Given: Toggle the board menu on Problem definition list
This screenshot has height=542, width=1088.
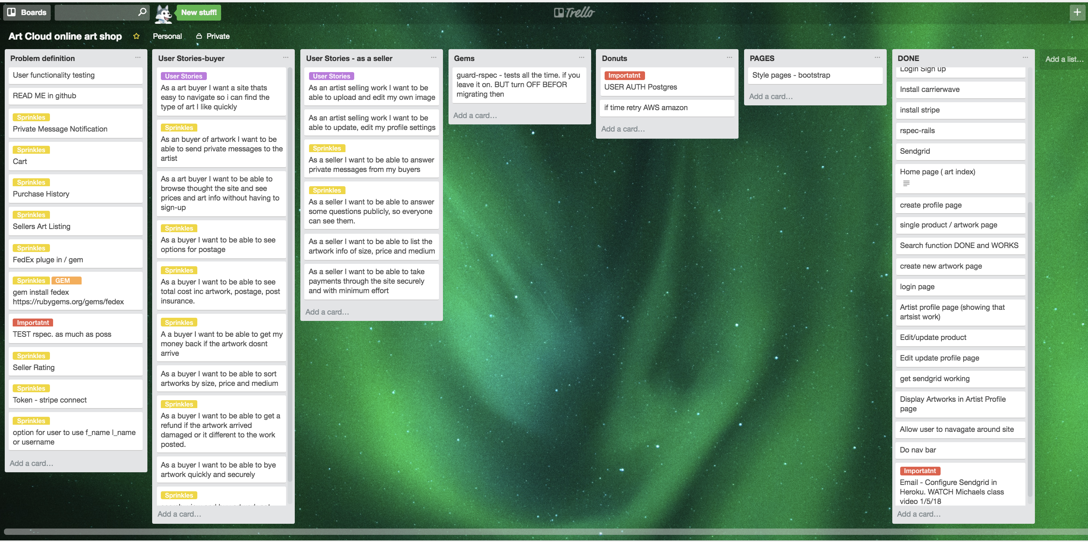Looking at the screenshot, I should pyautogui.click(x=137, y=57).
